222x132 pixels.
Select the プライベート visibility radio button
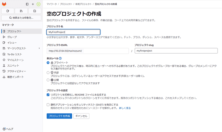tap(48, 62)
